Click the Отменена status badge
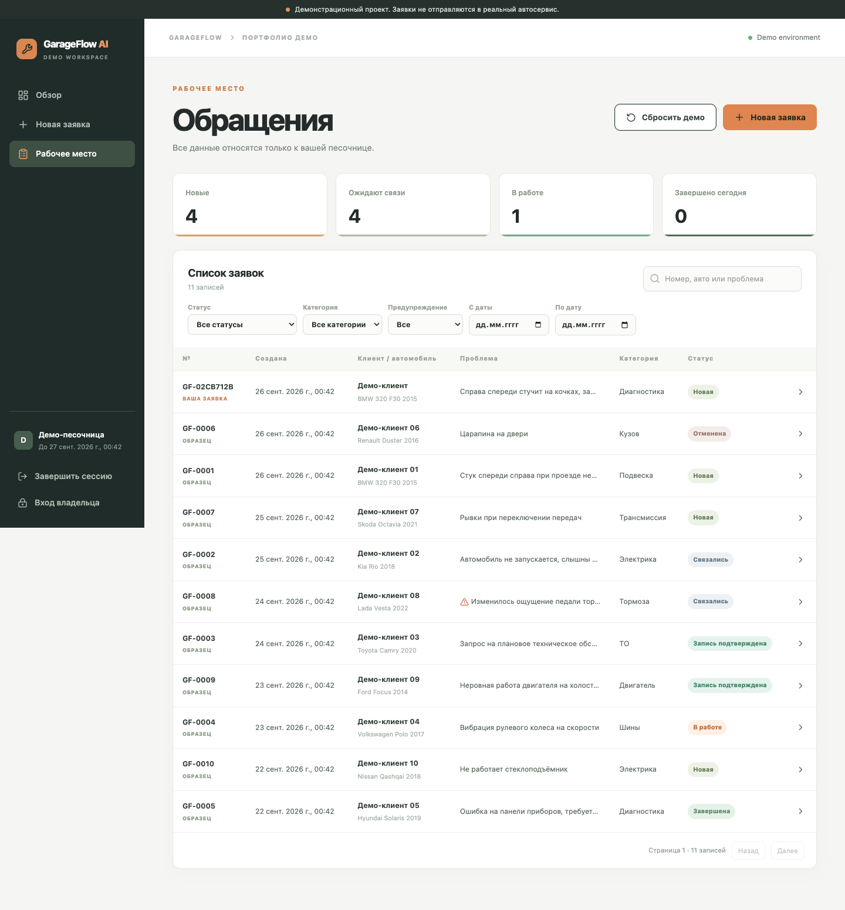 709,434
